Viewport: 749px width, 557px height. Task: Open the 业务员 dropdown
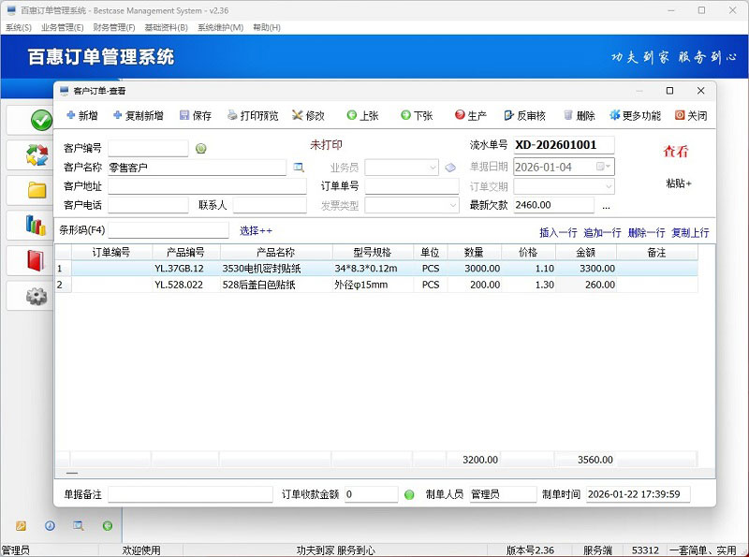(433, 168)
